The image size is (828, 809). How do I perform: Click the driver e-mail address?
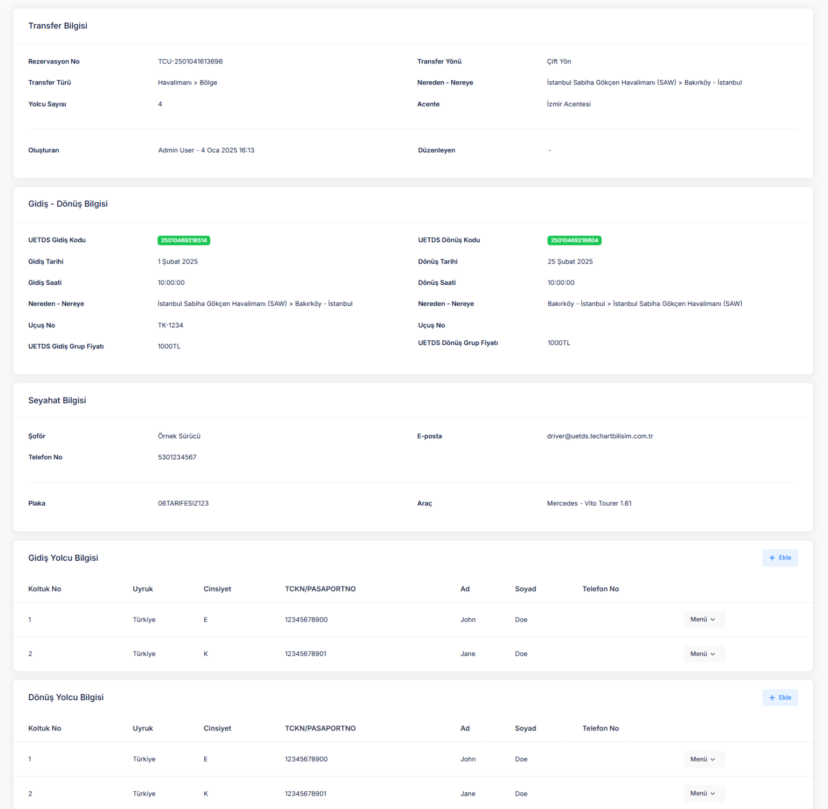click(x=599, y=436)
